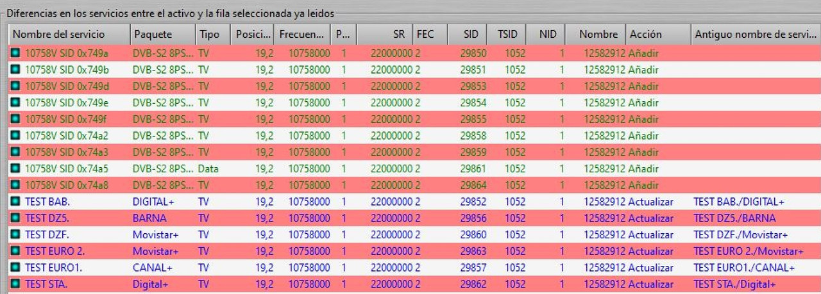Screen dimensions: 821x294
Task: Sort by Nombre del servicio column header
Action: coord(69,34)
